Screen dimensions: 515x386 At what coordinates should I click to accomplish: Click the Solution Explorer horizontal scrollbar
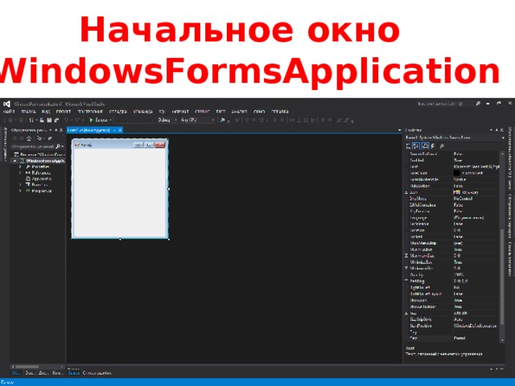37,367
